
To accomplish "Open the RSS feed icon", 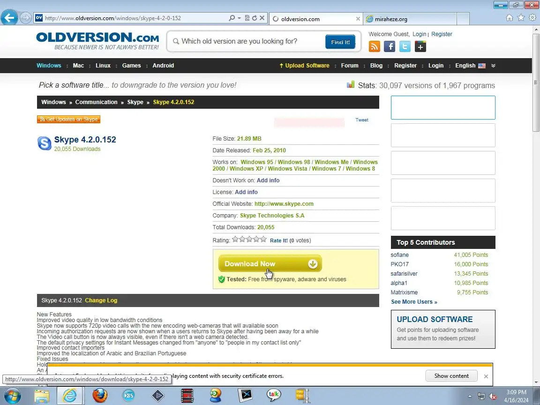I will coord(375,46).
